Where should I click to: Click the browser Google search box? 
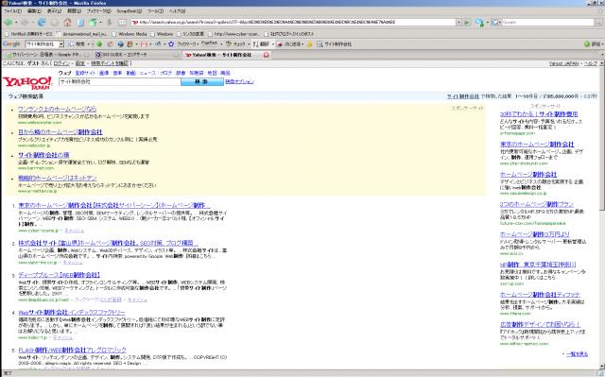point(548,23)
